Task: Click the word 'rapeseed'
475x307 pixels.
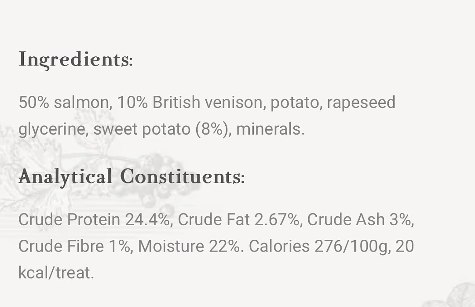Action: (x=361, y=102)
